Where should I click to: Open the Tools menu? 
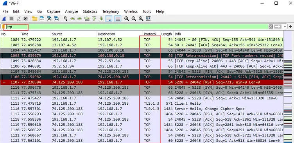[x=147, y=11]
